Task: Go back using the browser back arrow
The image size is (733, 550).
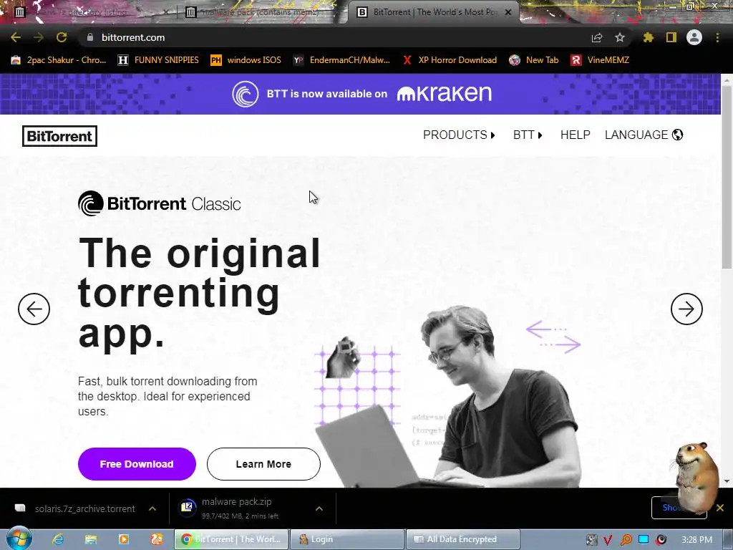Action: [16, 37]
